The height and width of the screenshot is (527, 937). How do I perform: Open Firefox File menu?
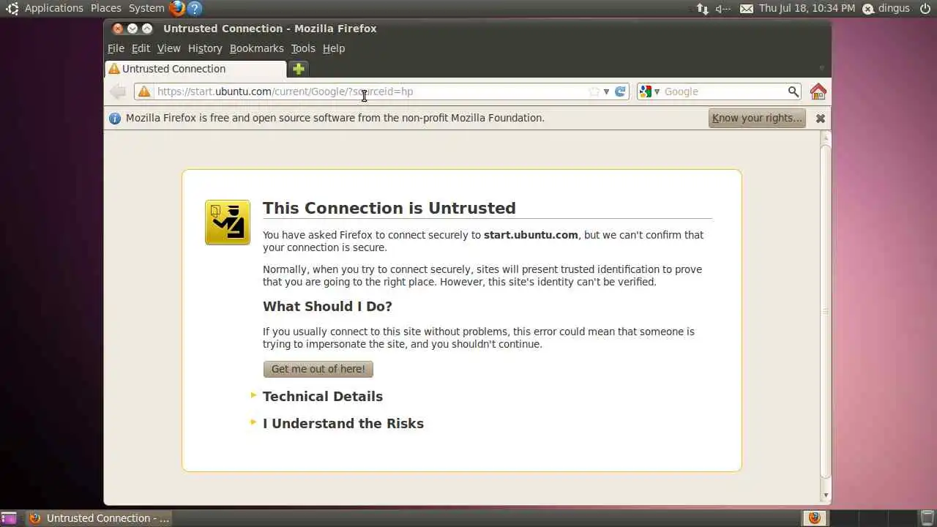tap(116, 48)
